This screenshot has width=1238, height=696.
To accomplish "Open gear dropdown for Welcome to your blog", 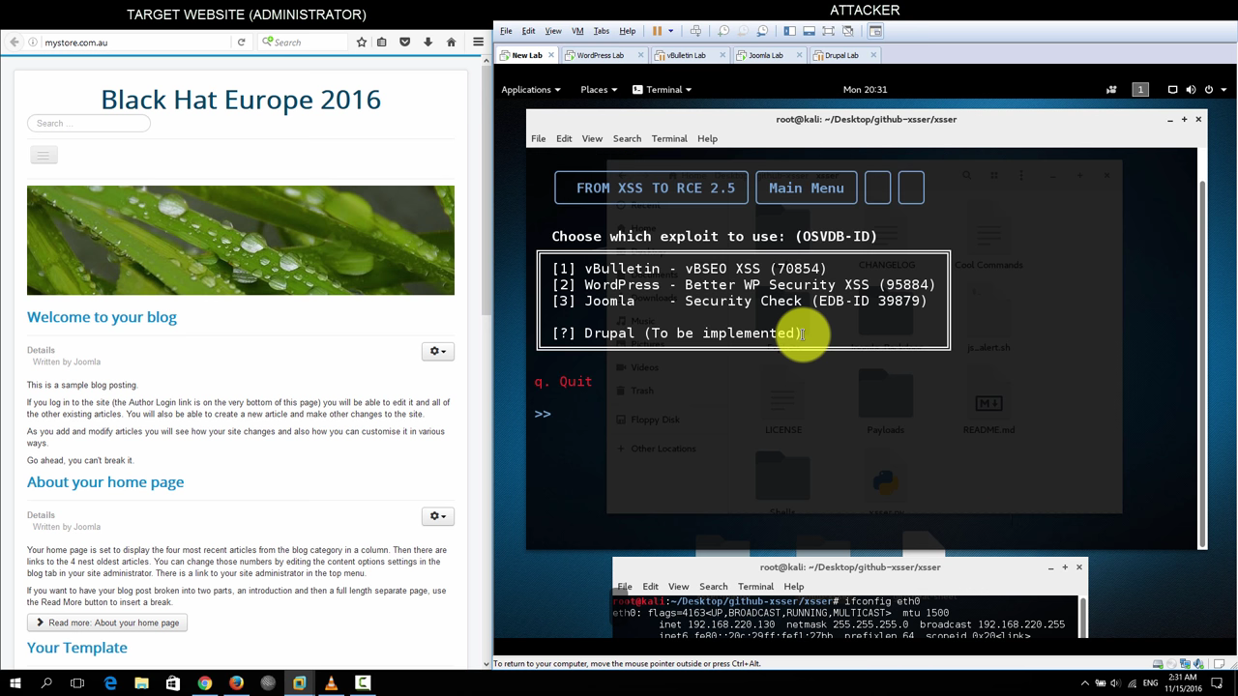I will coord(437,351).
